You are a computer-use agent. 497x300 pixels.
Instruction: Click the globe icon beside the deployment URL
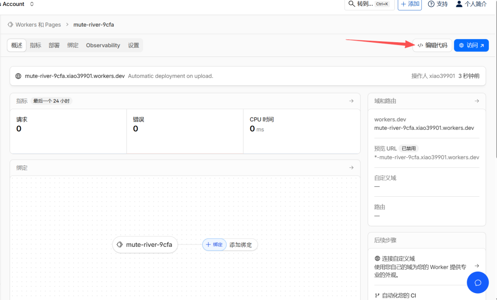click(18, 76)
